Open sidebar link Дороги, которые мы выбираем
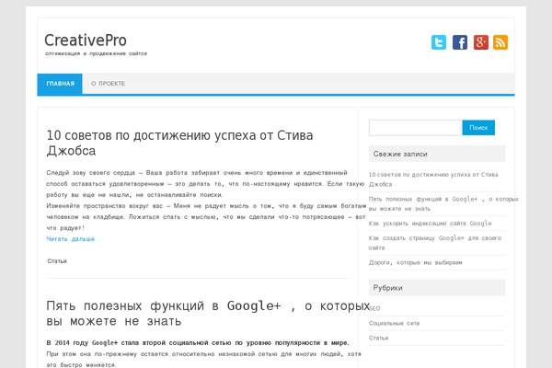 point(416,262)
